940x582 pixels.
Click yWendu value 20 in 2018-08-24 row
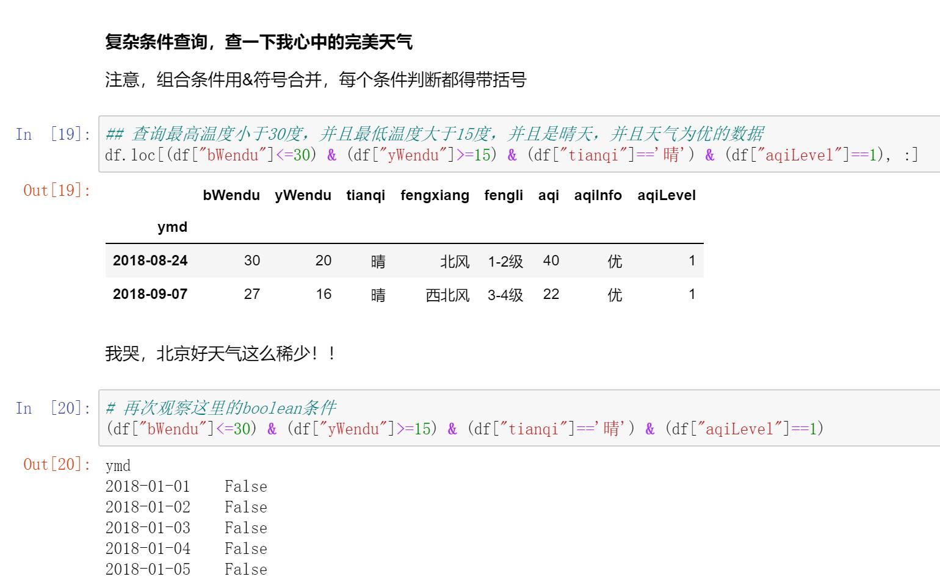click(324, 260)
